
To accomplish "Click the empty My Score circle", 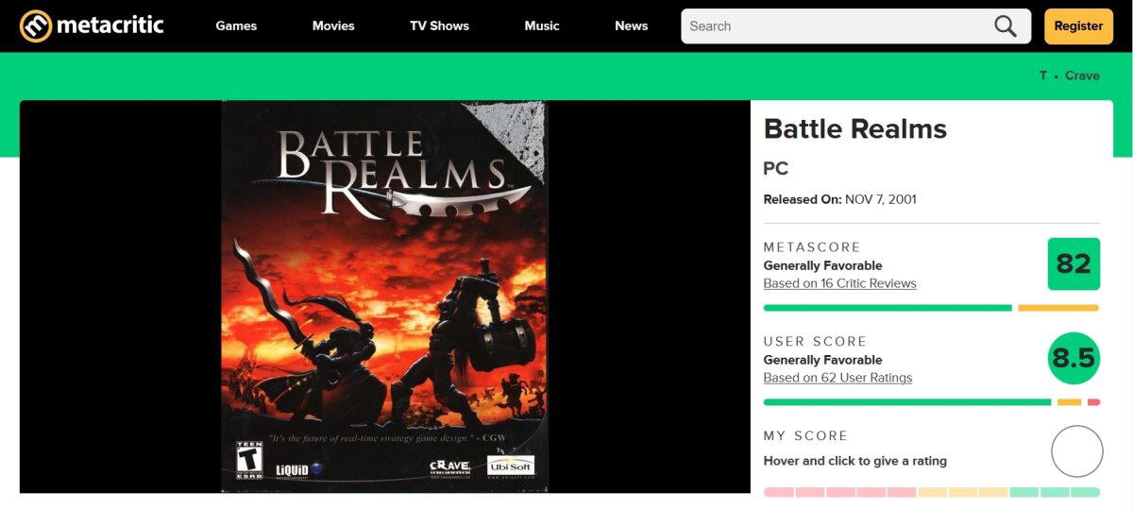I will click(1077, 451).
